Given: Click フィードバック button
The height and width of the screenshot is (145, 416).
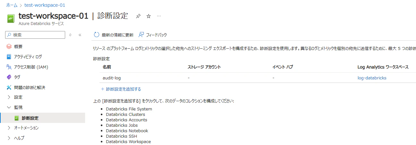Looking at the screenshot, I should 153,35.
